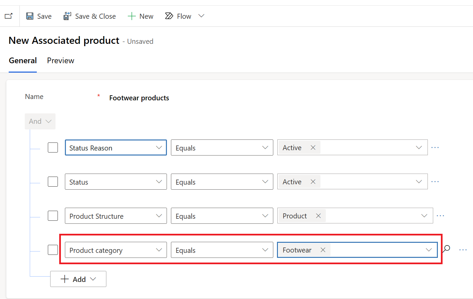473x299 pixels.
Task: Open the Status Reason field dropdown
Action: coord(116,147)
